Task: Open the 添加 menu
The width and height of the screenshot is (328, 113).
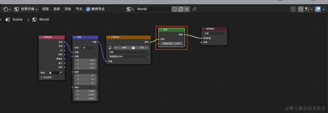Action: [68, 9]
